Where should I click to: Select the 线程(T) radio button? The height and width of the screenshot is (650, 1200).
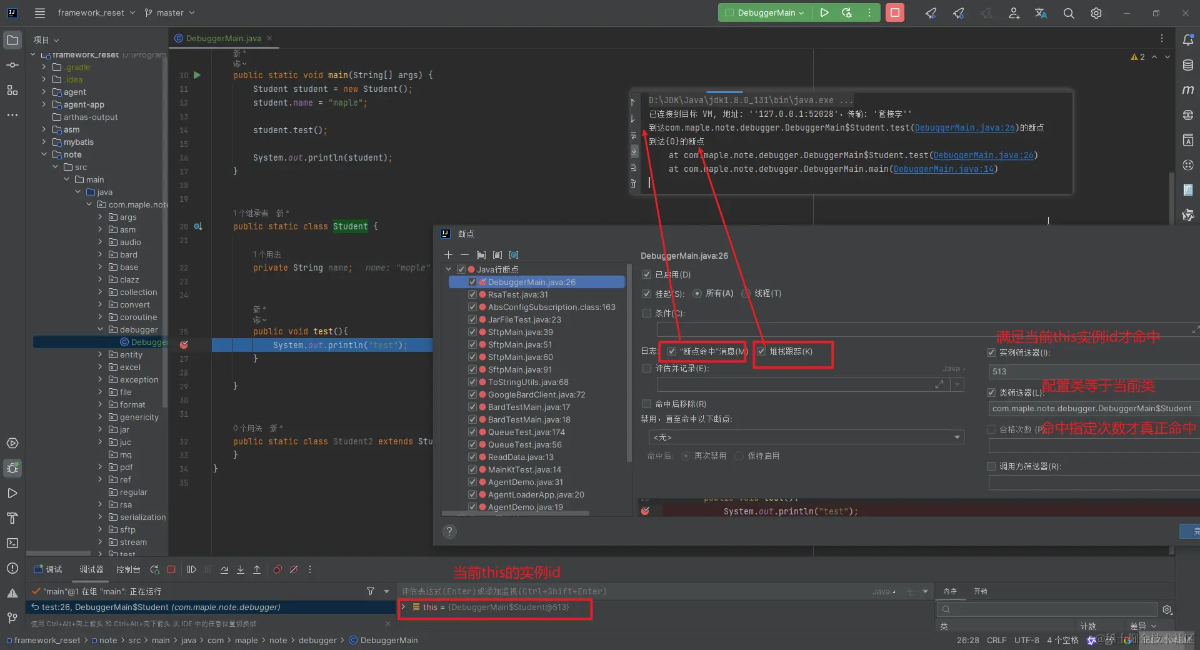(x=746, y=293)
